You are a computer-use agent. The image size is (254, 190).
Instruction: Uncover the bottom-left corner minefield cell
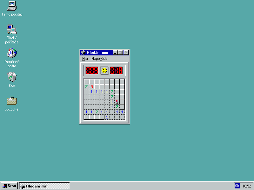tap(86, 117)
